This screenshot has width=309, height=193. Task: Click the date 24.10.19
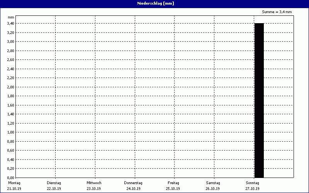[133, 189]
